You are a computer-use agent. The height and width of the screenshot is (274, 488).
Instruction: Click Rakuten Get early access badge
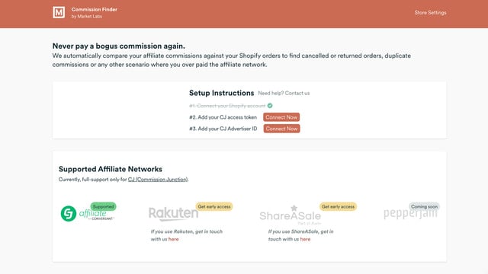point(214,206)
